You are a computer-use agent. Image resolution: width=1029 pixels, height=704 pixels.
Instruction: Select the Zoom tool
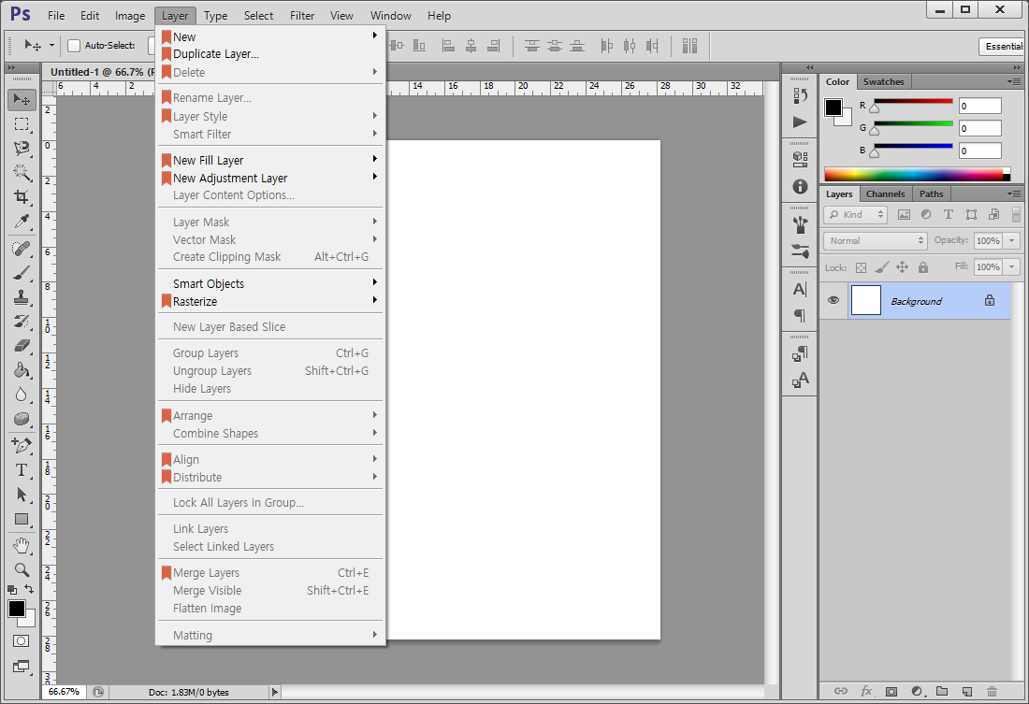tap(22, 569)
